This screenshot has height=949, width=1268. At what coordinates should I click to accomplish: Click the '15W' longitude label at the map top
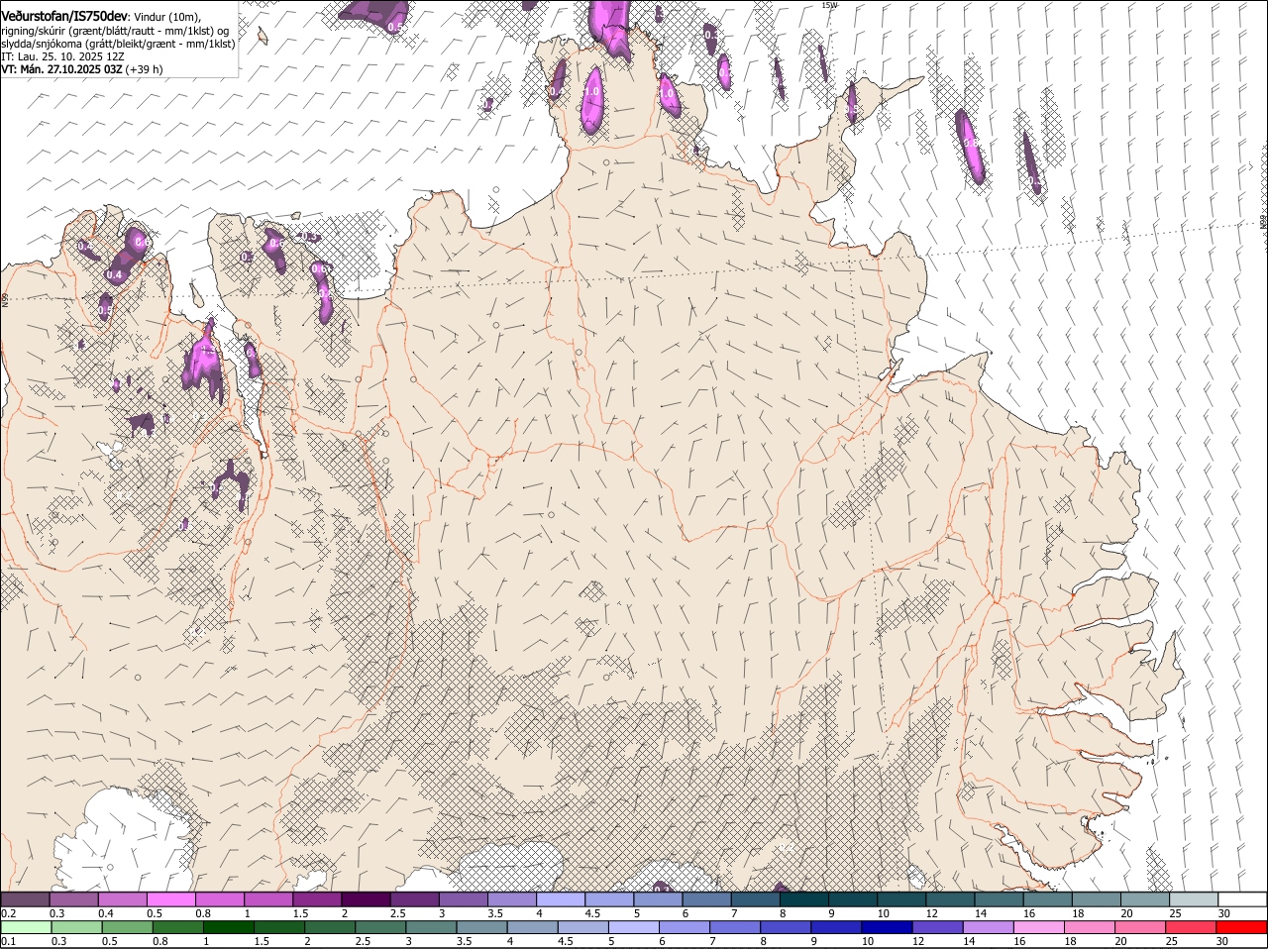point(829,5)
